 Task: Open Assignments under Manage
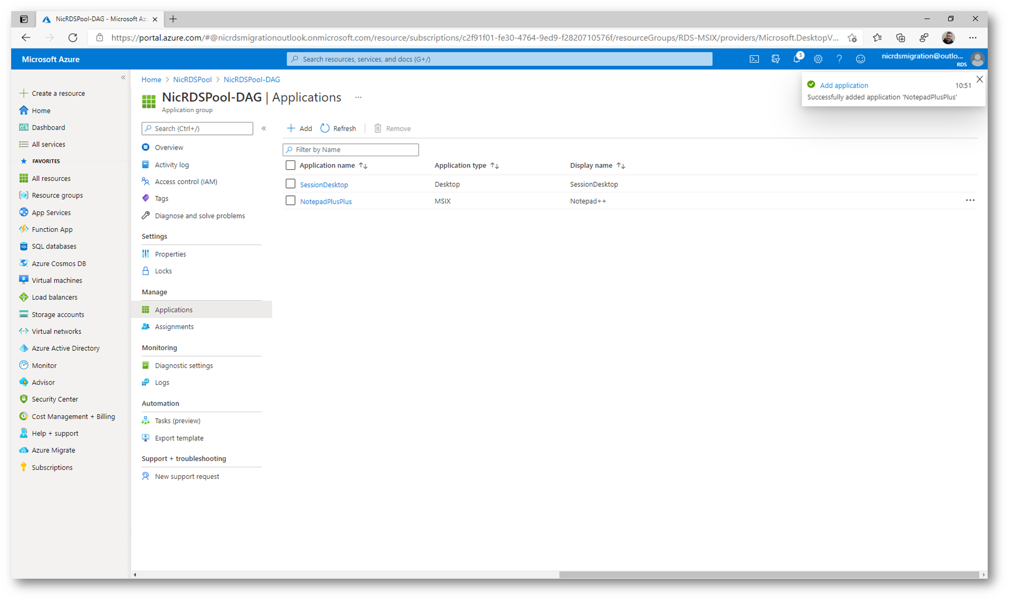[174, 327]
